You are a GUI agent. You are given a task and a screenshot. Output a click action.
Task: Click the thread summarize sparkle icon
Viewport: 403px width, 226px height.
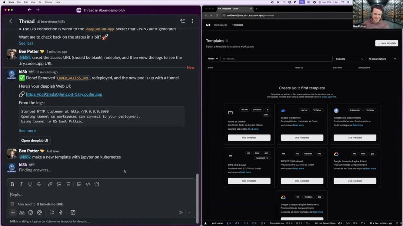click(x=183, y=21)
